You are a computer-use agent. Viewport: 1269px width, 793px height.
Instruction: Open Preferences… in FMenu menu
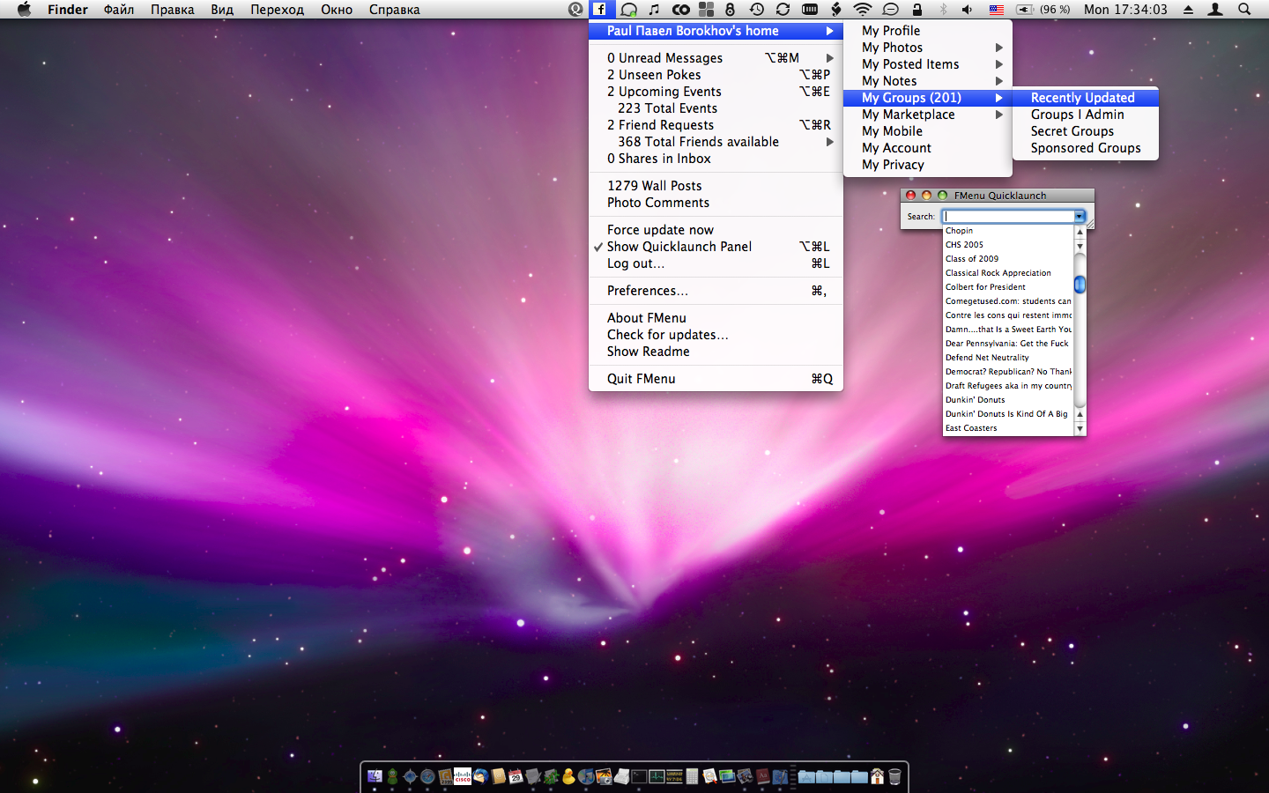click(716, 291)
